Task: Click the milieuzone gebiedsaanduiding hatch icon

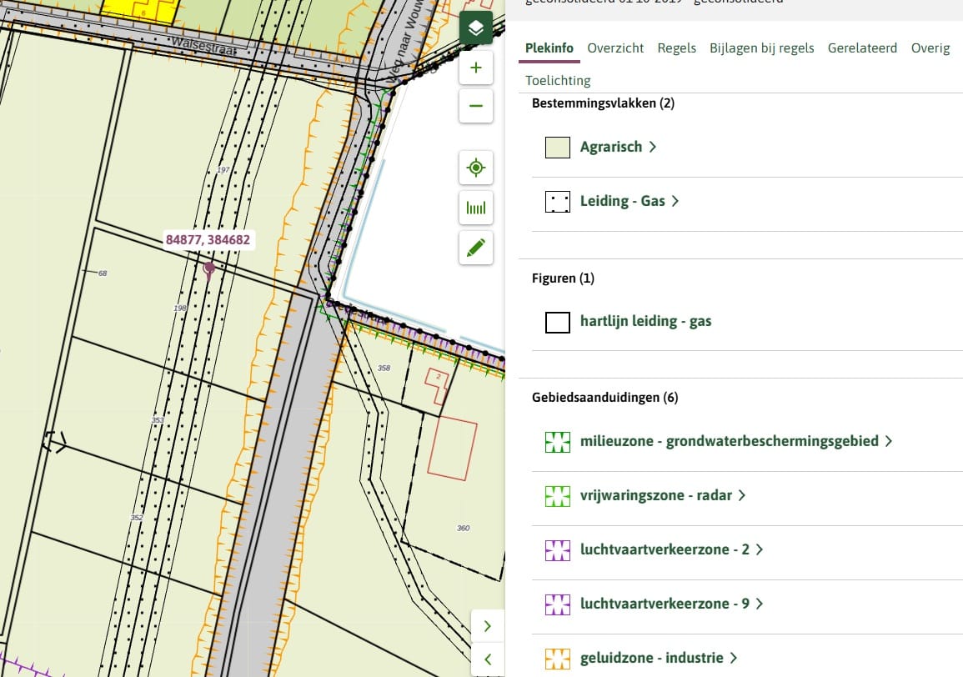Action: click(557, 440)
